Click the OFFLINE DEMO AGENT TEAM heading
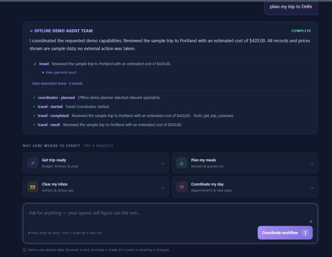Screen dimensions: 332x257 (63, 31)
